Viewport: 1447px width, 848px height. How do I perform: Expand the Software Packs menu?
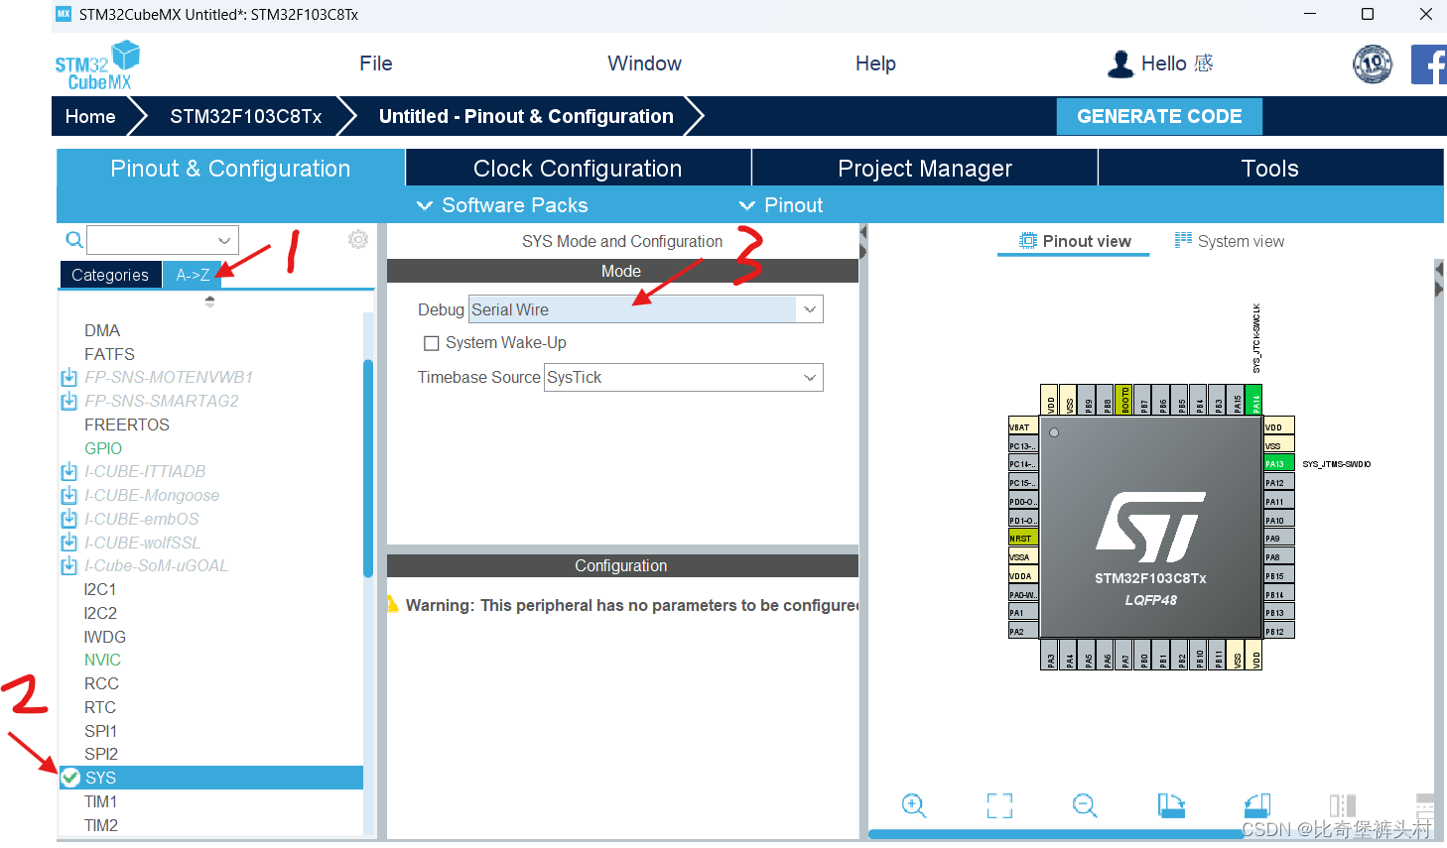(x=502, y=205)
